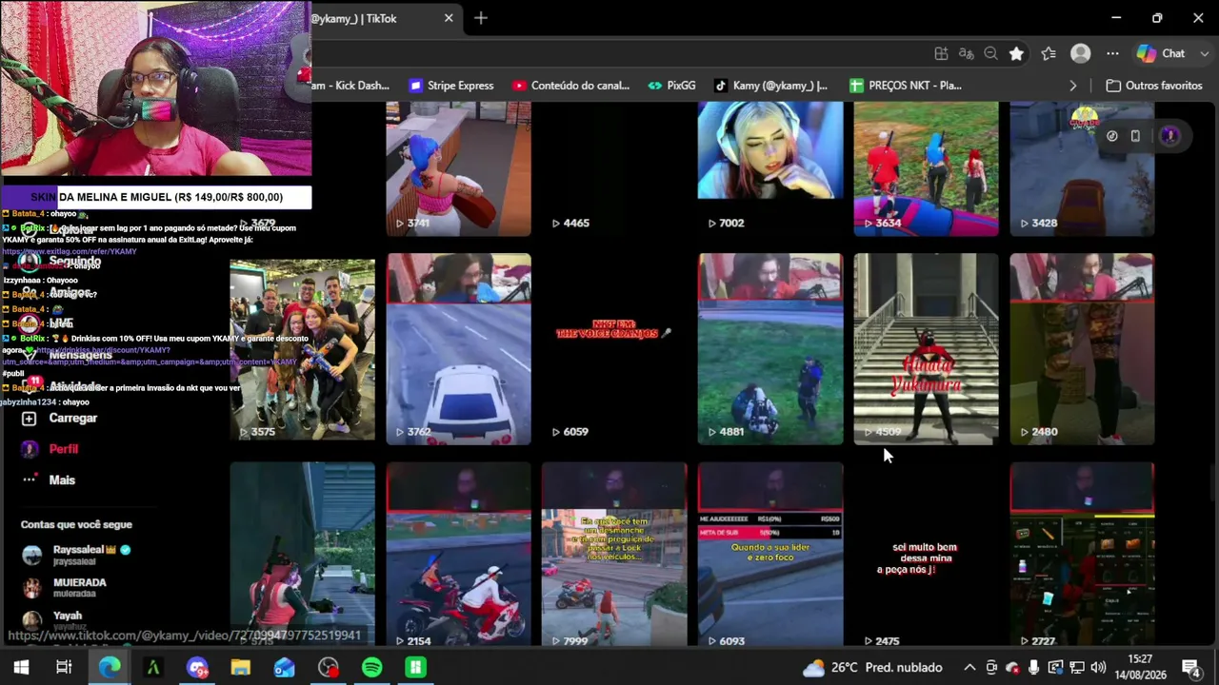Open the PixGG bookmark
Screen dimensions: 1219x685
click(671, 86)
